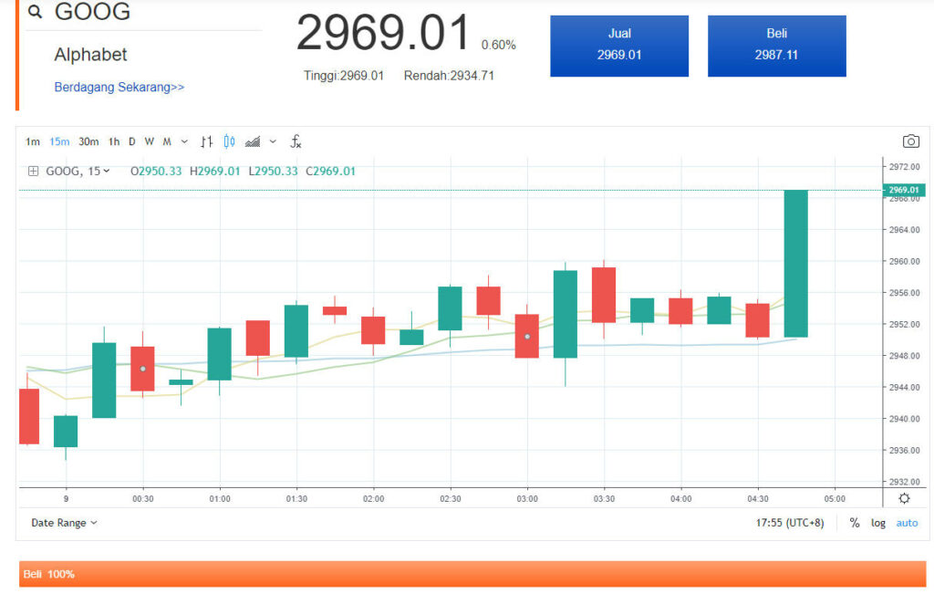Viewport: 934px width, 594px height.
Task: Select the M monthly timeframe
Action: tap(167, 141)
